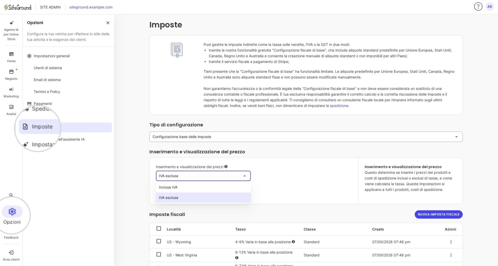The image size is (498, 266).
Task: Click the search magnifier in the sidebar
Action: (11, 195)
